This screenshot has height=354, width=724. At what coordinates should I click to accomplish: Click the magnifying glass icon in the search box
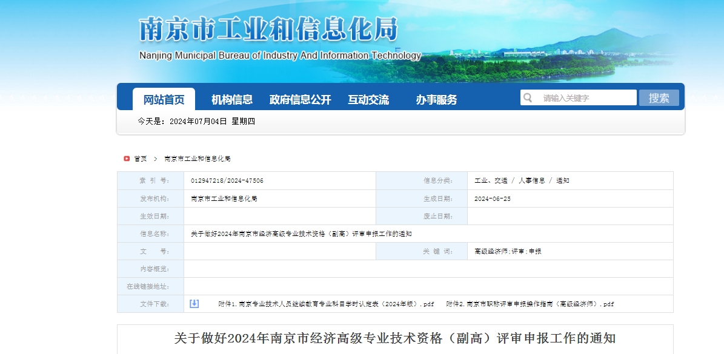[528, 97]
